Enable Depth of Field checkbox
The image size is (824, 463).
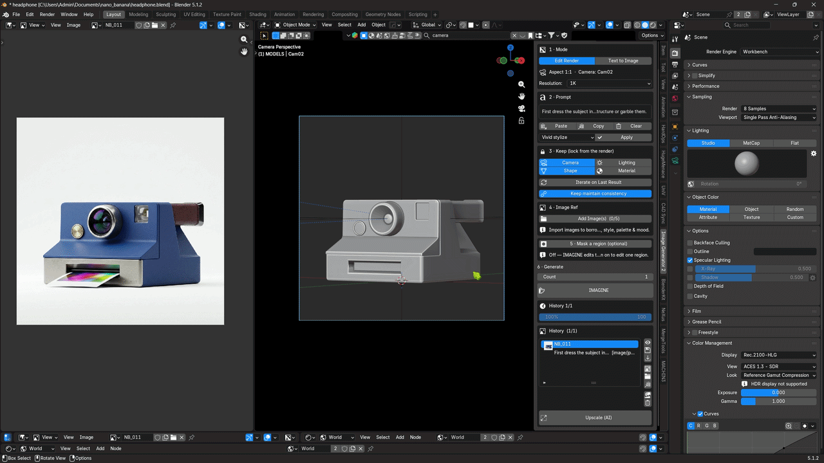click(690, 286)
